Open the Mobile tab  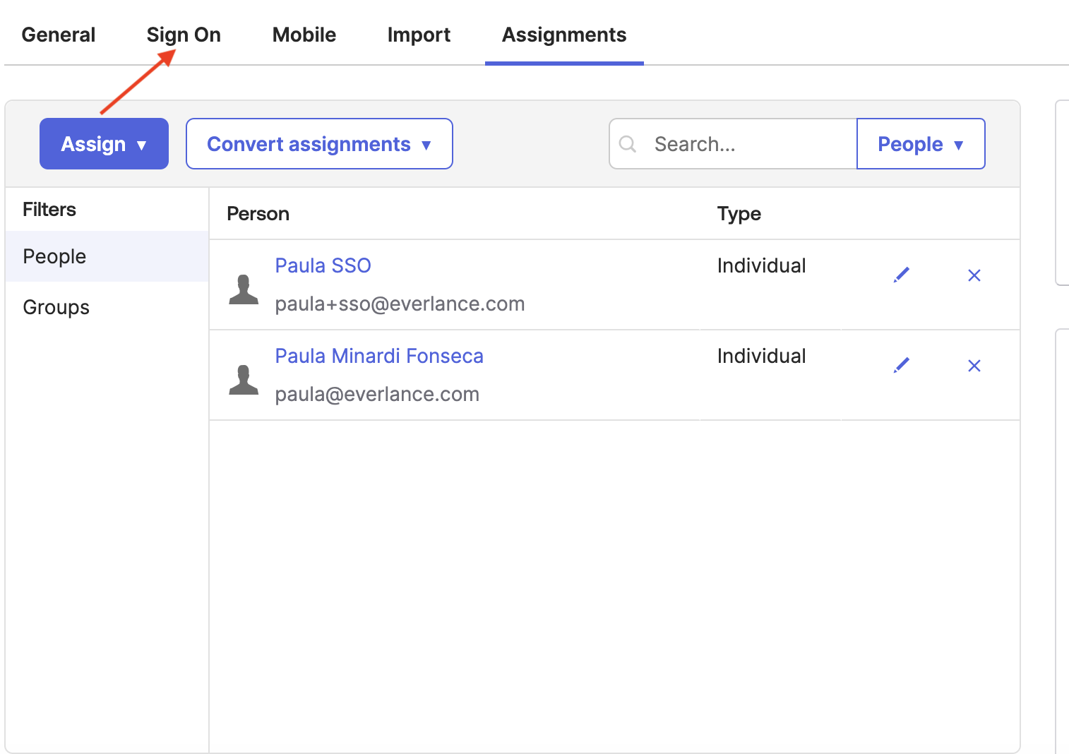point(304,35)
